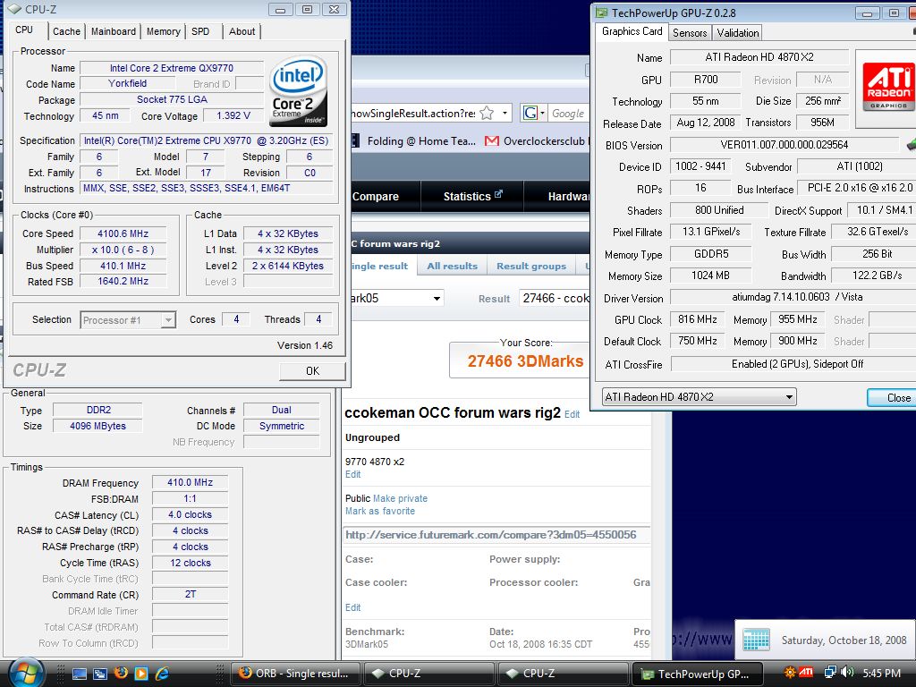The height and width of the screenshot is (687, 916).
Task: Click GPU-Z title bar app icon
Action: (x=601, y=13)
